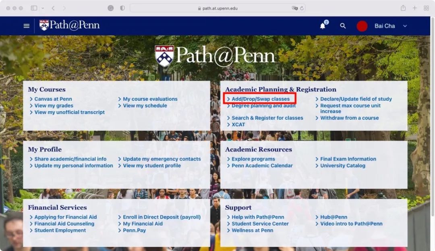
Task: Open Safari share icon
Action: [x=403, y=8]
